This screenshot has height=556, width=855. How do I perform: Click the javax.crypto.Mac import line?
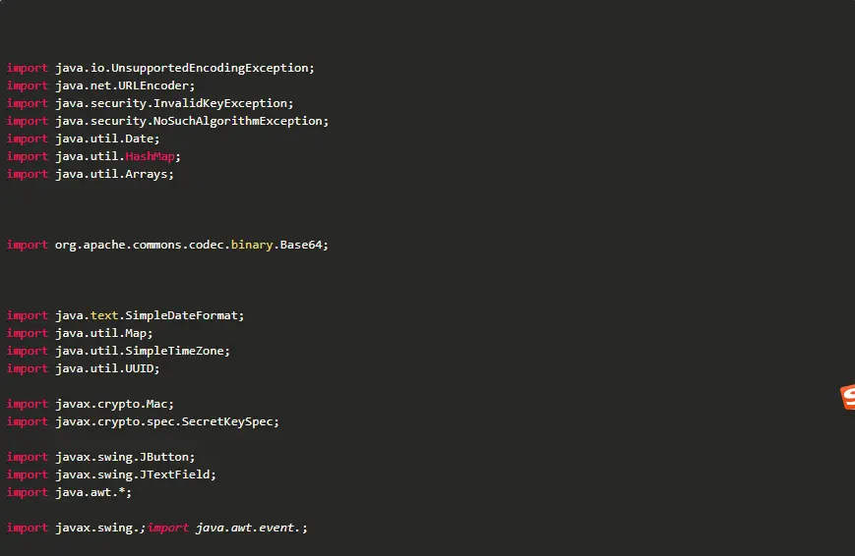tap(90, 404)
